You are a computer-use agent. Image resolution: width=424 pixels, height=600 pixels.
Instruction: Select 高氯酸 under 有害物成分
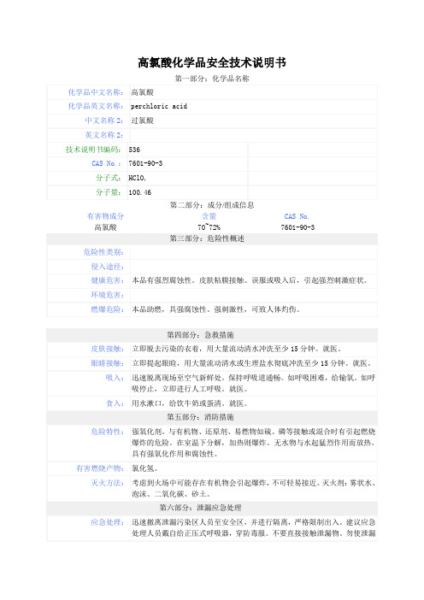[x=106, y=227]
